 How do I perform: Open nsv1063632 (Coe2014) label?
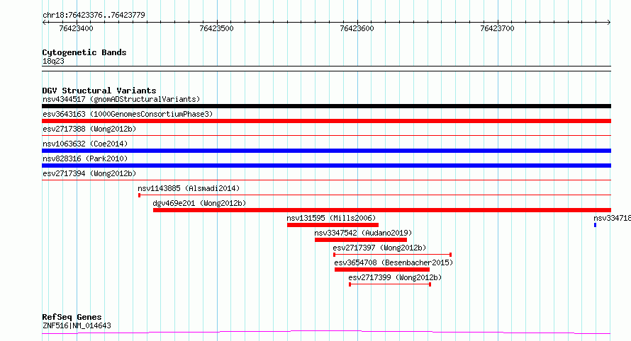point(85,144)
